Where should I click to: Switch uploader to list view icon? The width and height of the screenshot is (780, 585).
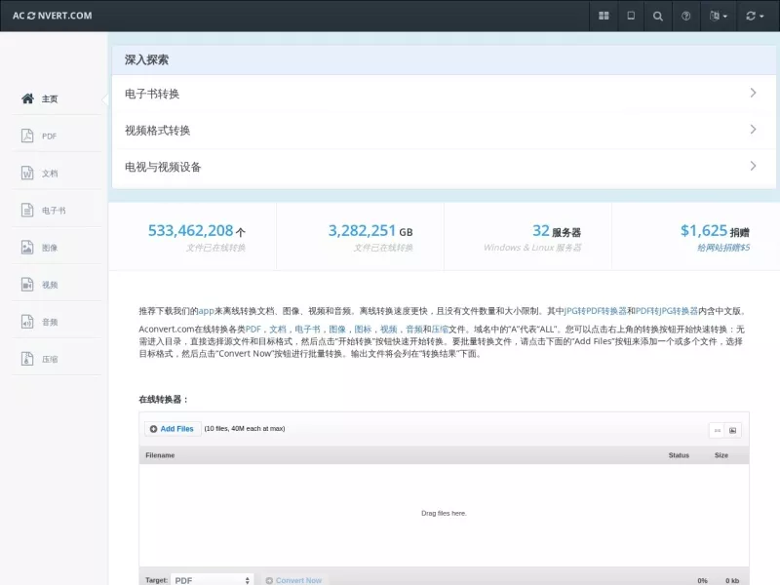coord(718,430)
